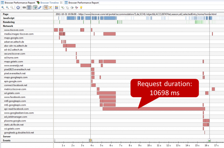Select the Events row header

pos(27,141)
